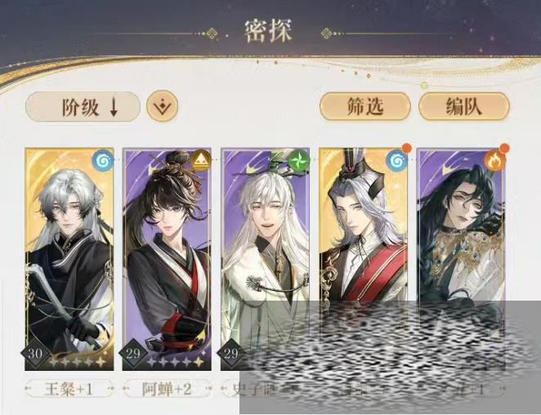Click the star rating row on 王粲 card
The height and width of the screenshot is (415, 541).
point(78,362)
